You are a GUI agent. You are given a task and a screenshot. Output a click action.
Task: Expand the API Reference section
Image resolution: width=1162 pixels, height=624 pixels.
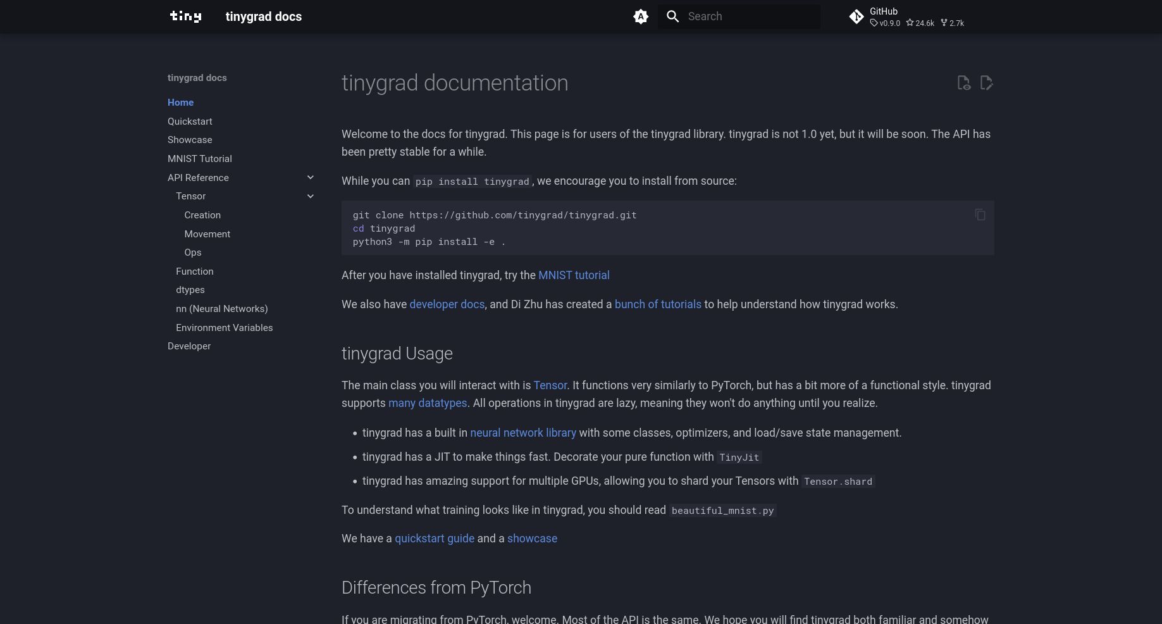tap(310, 177)
